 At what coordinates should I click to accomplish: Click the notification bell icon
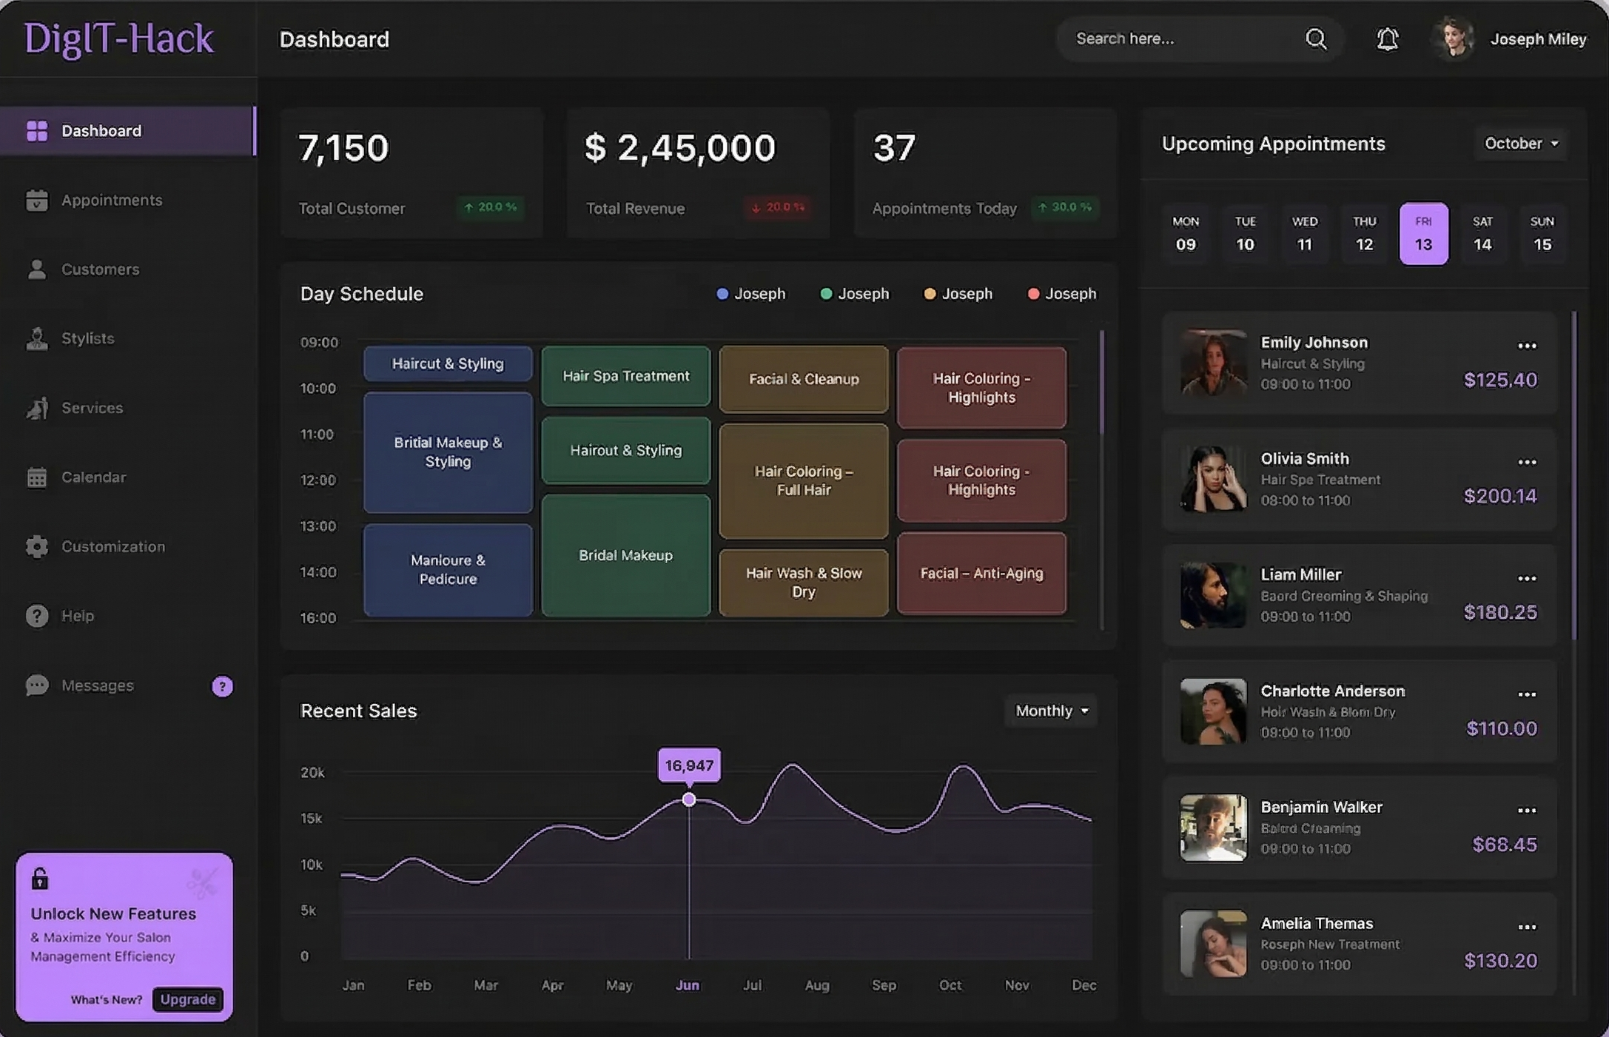[x=1388, y=38]
